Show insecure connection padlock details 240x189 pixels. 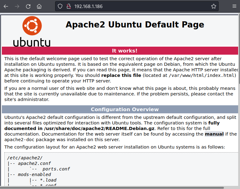(69, 6)
